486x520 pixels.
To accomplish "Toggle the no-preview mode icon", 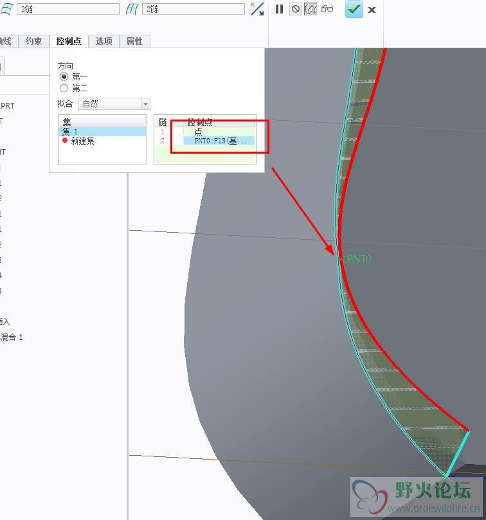I will pos(295,9).
